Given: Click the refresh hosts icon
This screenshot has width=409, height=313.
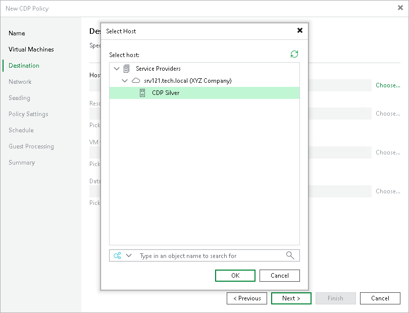Looking at the screenshot, I should pyautogui.click(x=294, y=54).
